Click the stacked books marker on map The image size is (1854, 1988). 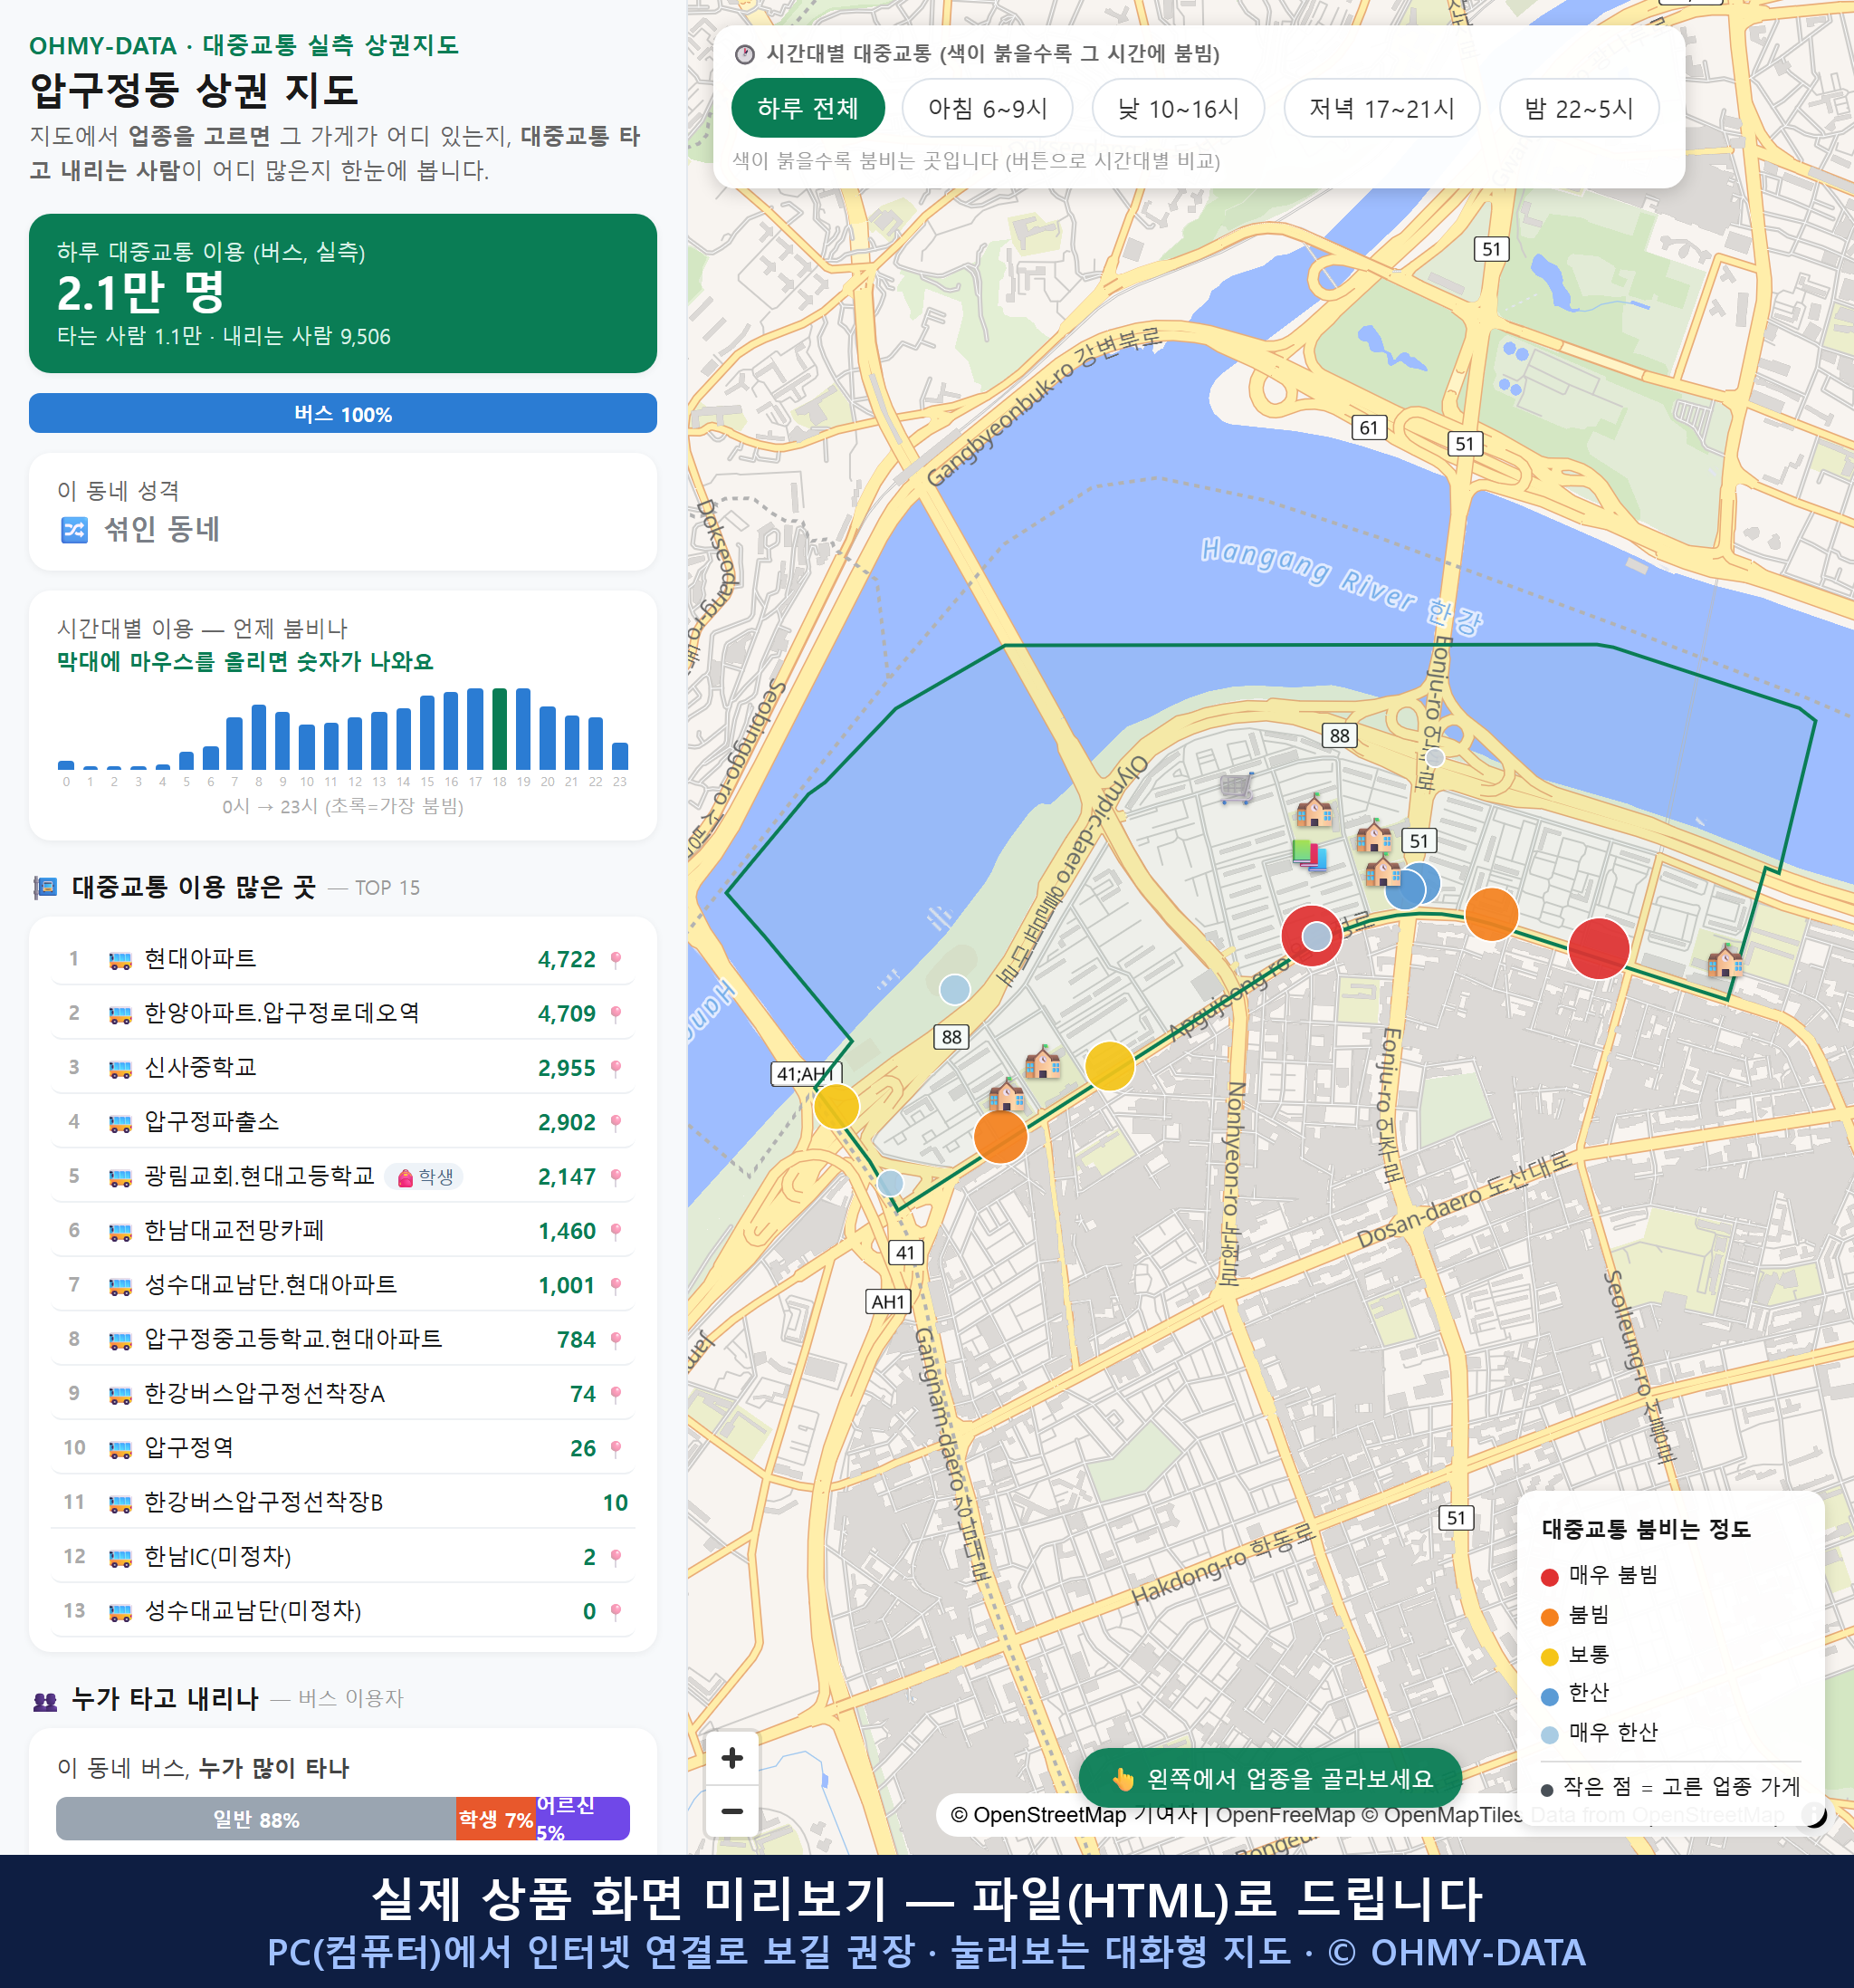pos(1309,855)
